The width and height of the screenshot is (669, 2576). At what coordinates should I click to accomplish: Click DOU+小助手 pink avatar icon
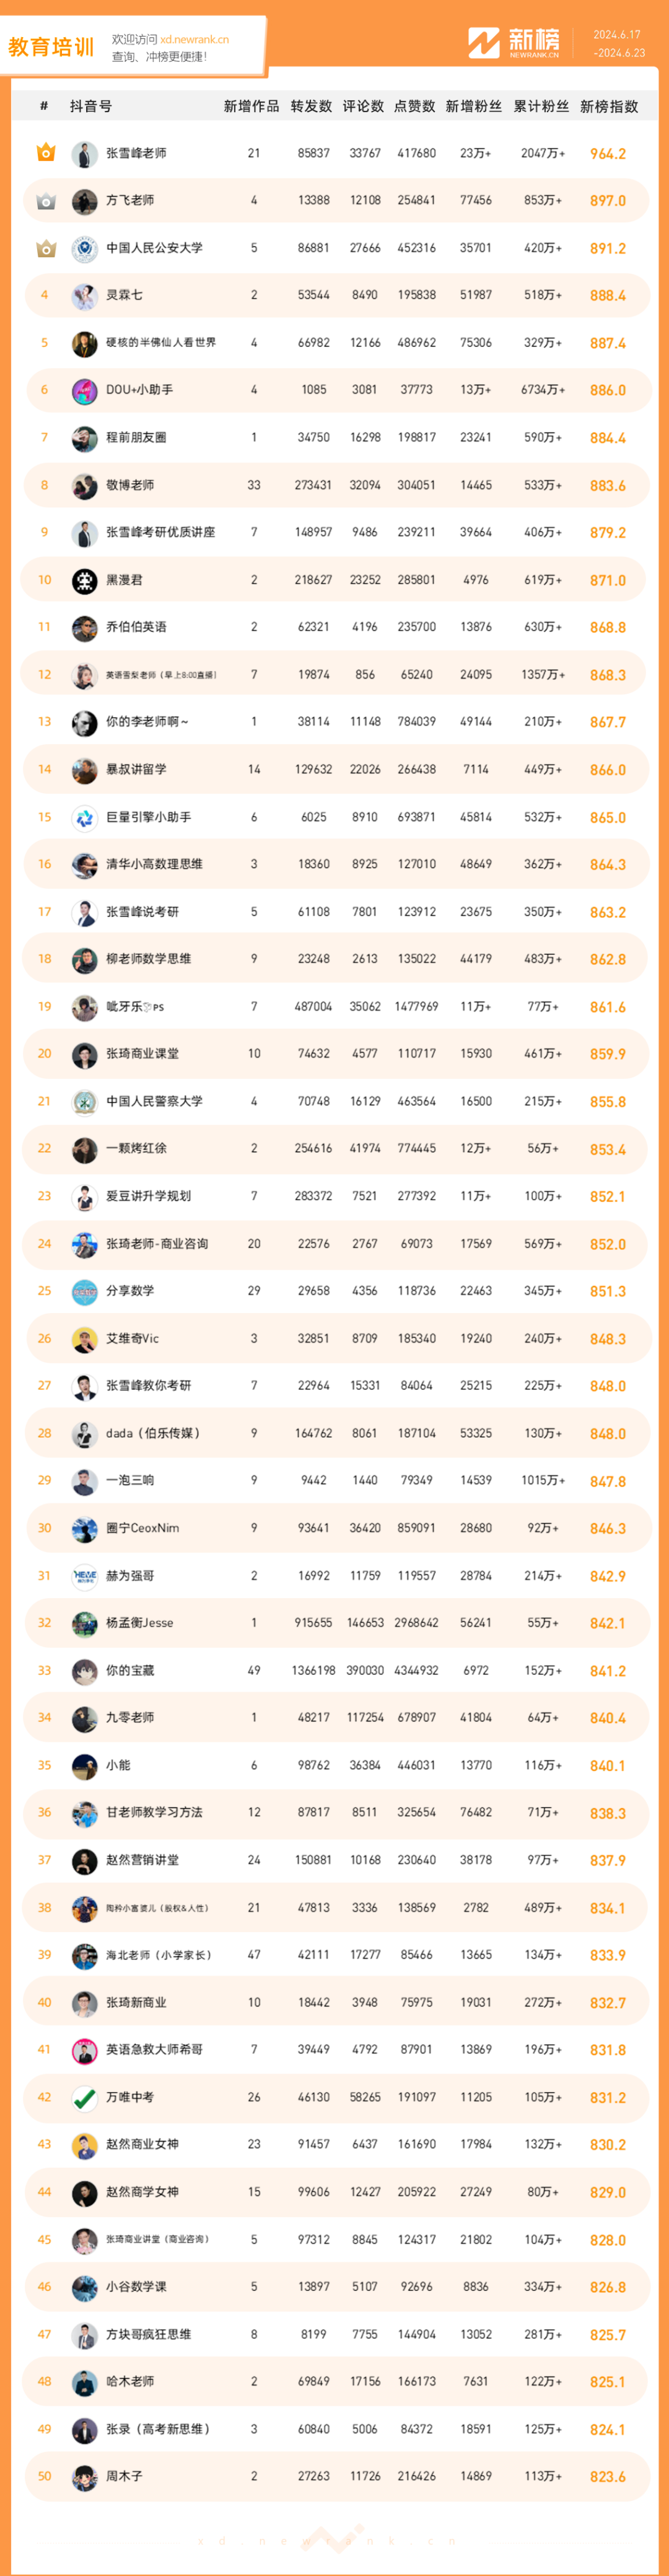point(84,391)
